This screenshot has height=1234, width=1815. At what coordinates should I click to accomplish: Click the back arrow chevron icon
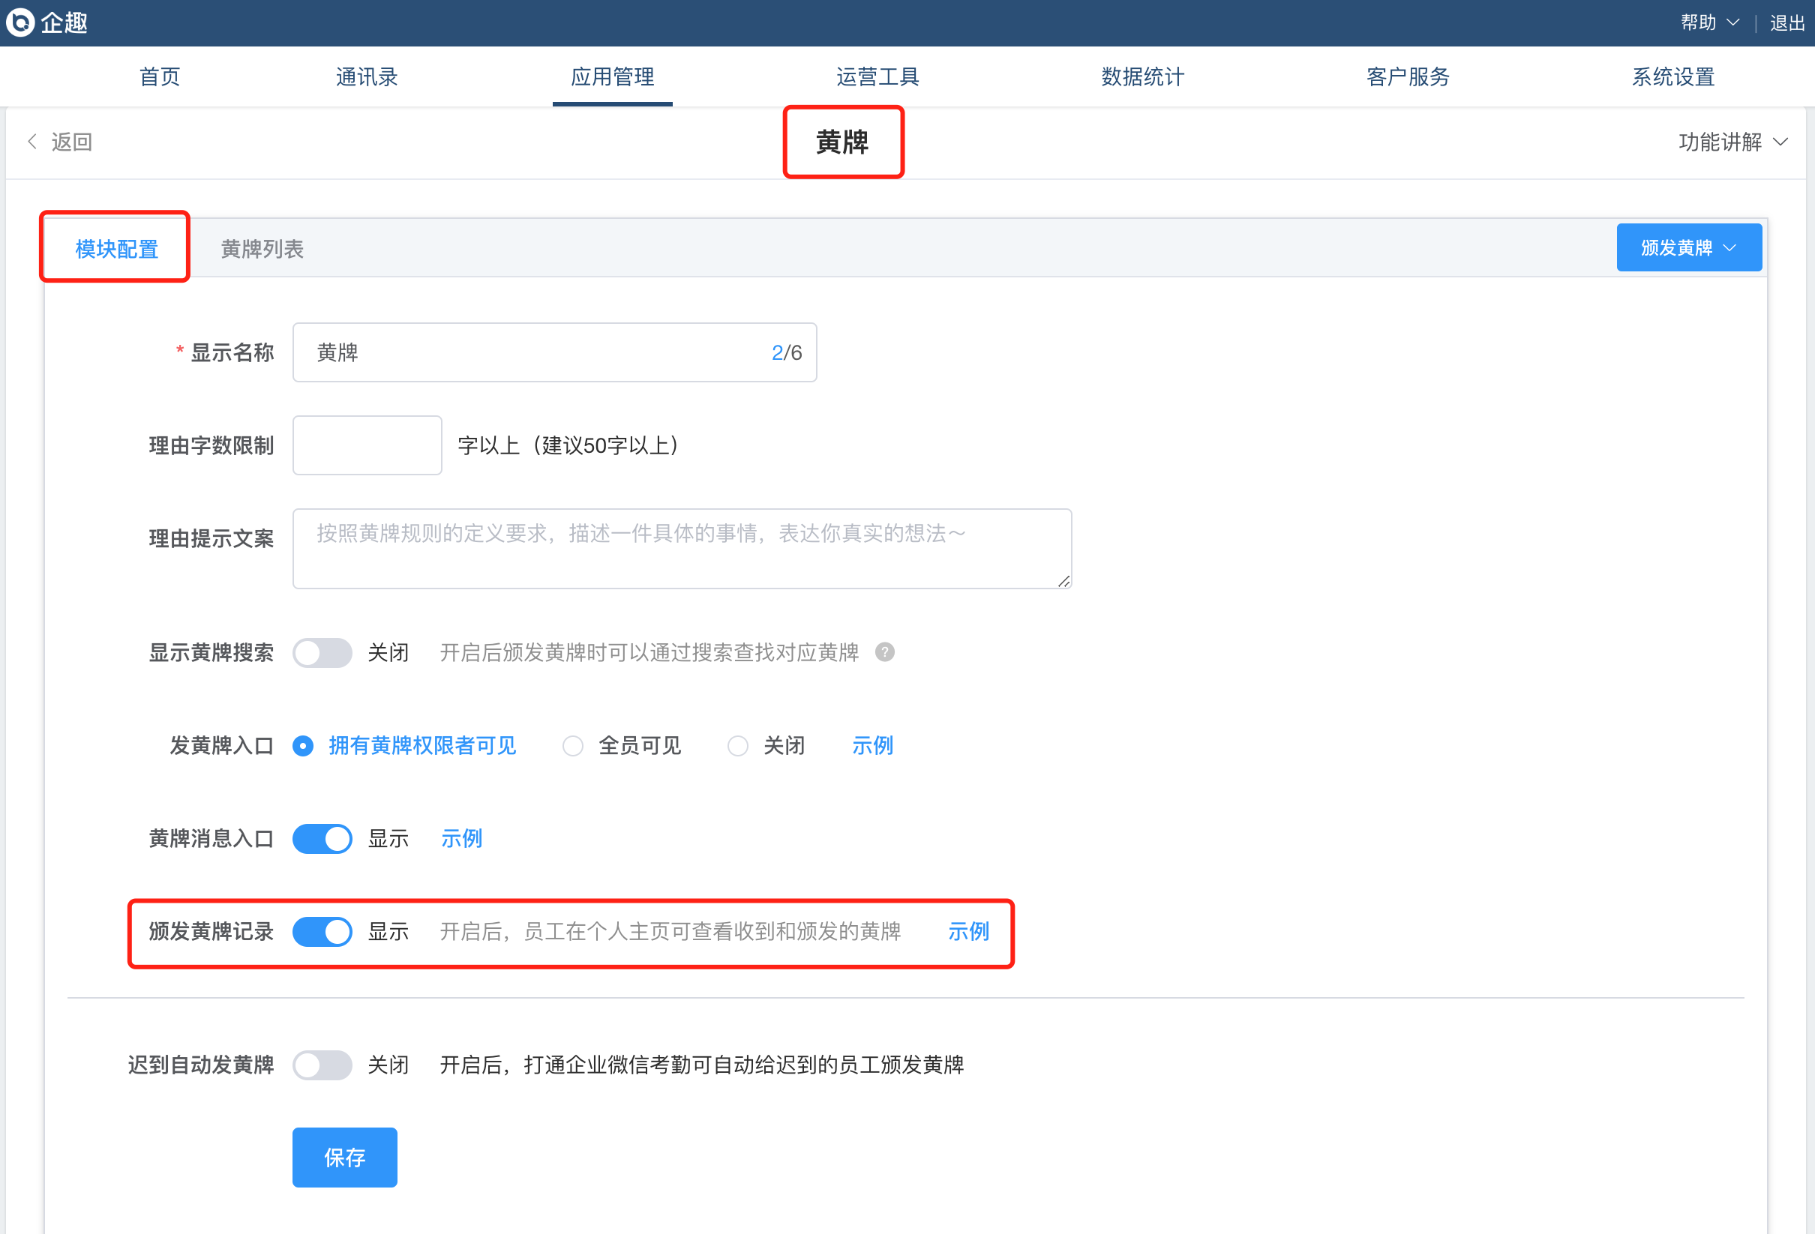click(32, 141)
